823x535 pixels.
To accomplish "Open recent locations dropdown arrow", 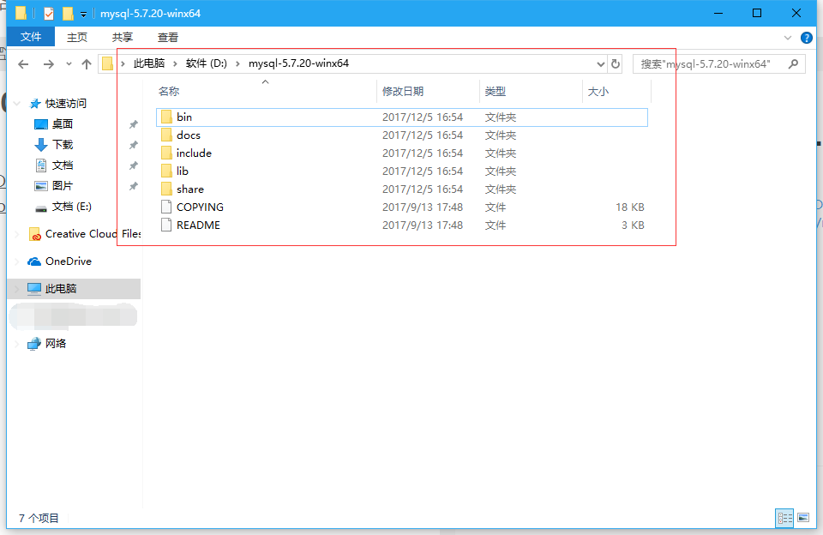I will pyautogui.click(x=69, y=64).
